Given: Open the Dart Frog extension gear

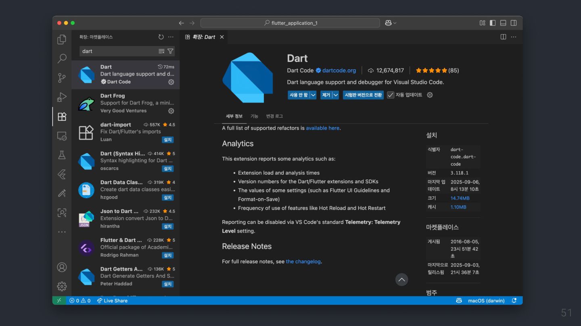Looking at the screenshot, I should click(x=171, y=111).
